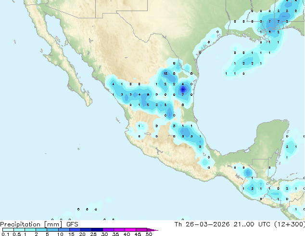Viewport: 305px width, 236px height.
Task: Click the "50" legend scale label
Action: pyautogui.click(x=149, y=234)
